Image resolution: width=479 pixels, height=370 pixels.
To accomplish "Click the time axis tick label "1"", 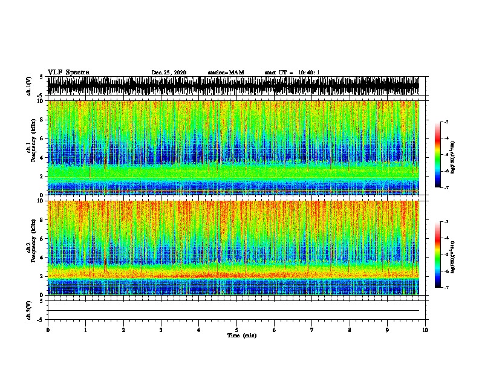I will 85,330.
